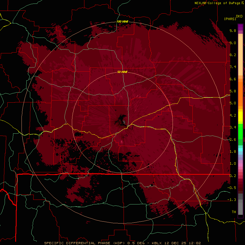Click the 50 NMI range ring label
This screenshot has height=245, width=245.
(x=122, y=72)
